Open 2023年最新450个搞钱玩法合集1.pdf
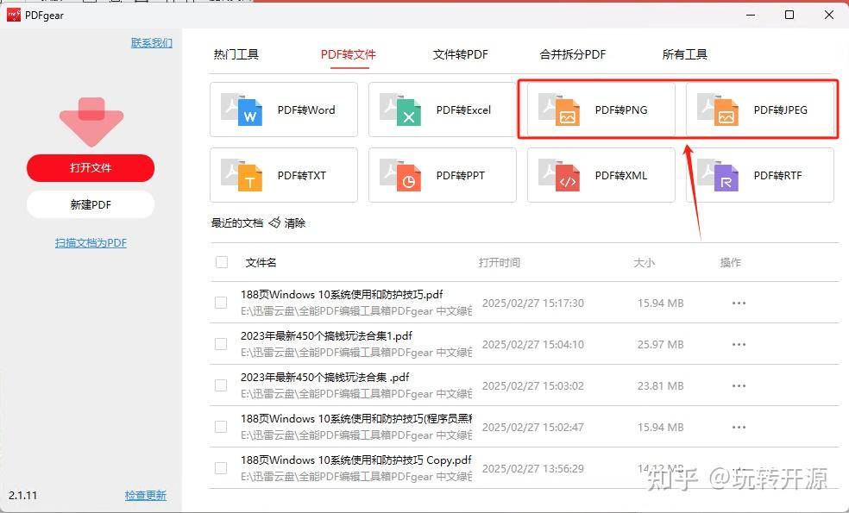The image size is (849, 513). coord(326,336)
